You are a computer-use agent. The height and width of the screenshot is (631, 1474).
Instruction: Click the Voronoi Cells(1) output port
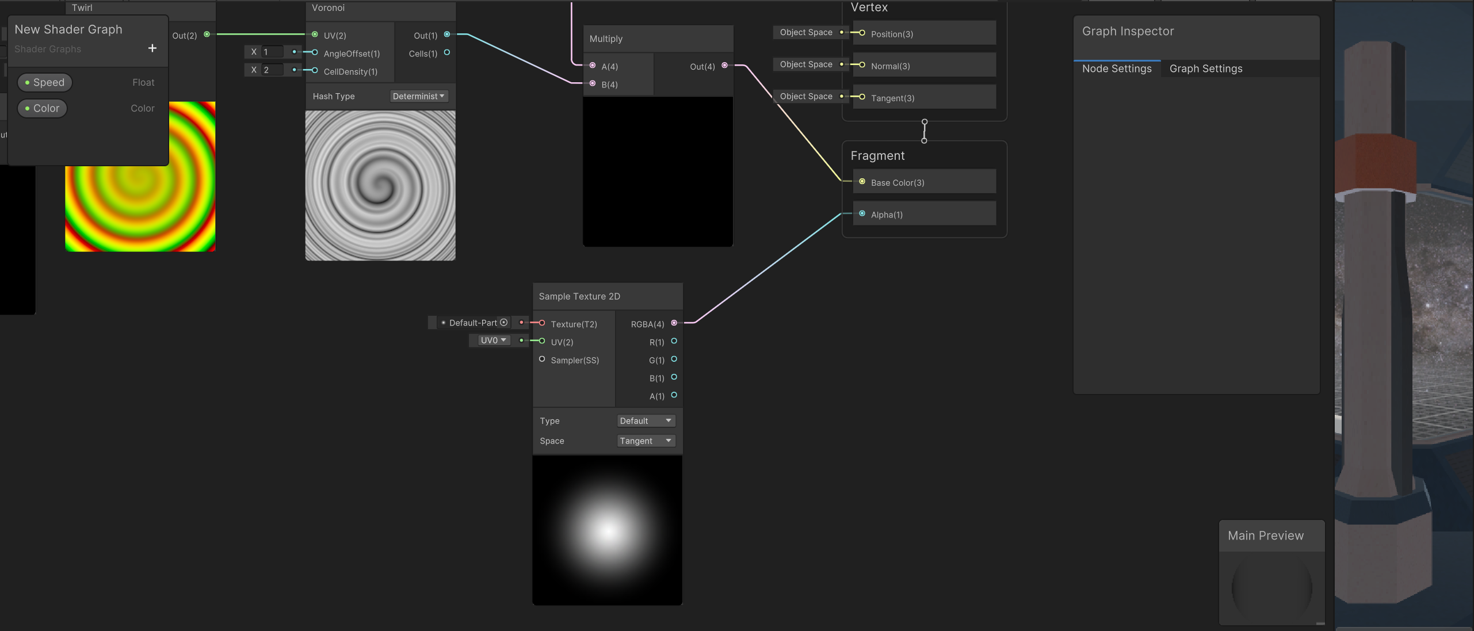point(447,53)
